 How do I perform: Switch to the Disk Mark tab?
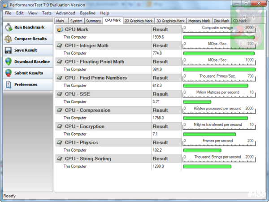221,21
